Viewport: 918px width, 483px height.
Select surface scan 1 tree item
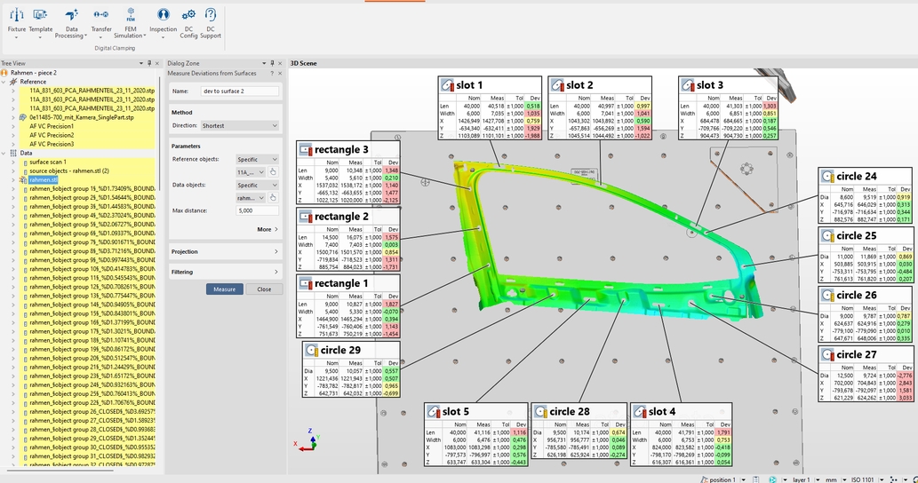48,162
